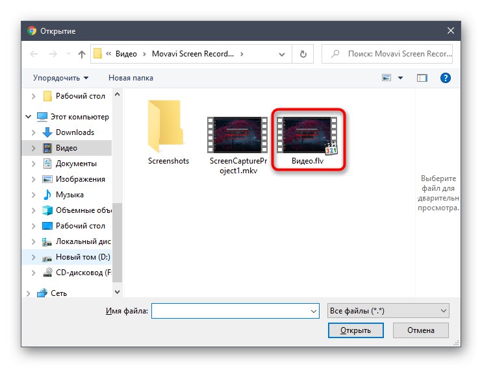Collapse the Этот компьютер node
The height and width of the screenshot is (368, 482).
[x=29, y=117]
